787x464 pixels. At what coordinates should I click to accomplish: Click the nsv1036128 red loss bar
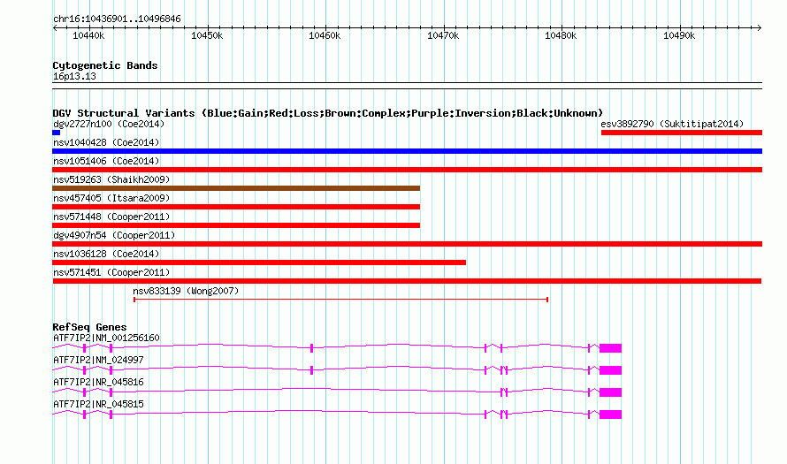pos(259,262)
